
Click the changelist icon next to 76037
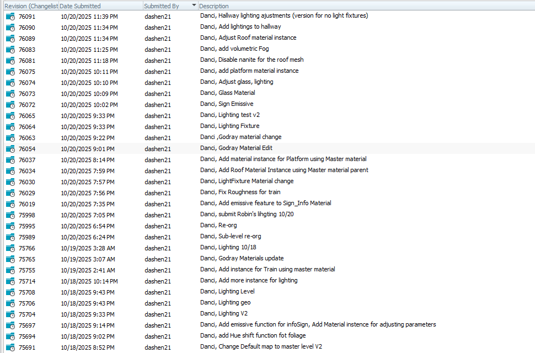point(10,159)
